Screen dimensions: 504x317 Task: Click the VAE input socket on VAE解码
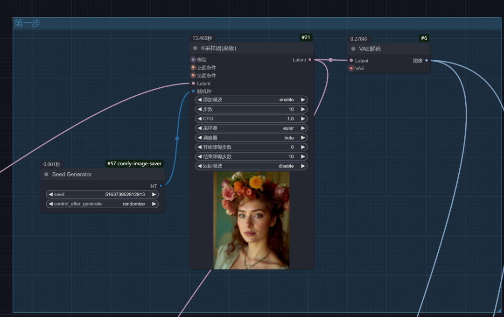[x=351, y=68]
